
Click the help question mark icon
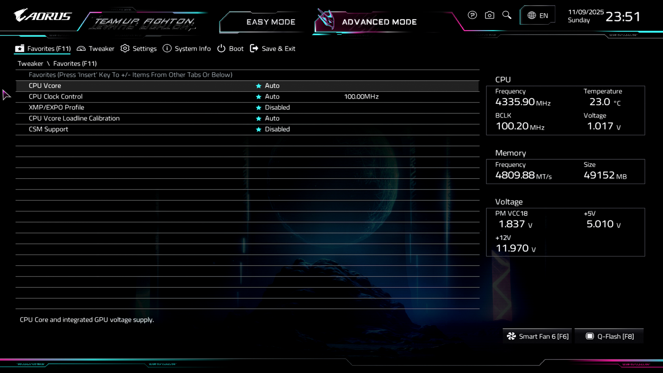(x=472, y=15)
